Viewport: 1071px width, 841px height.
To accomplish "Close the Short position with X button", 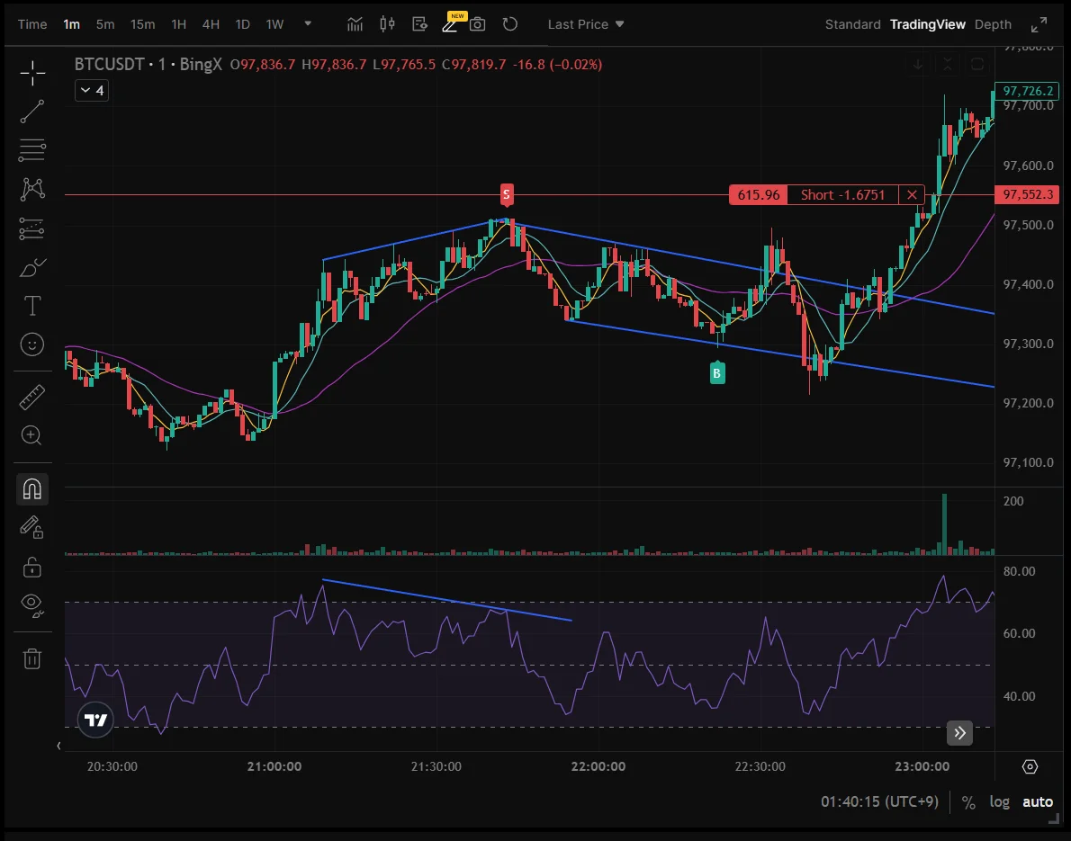I will (x=913, y=194).
